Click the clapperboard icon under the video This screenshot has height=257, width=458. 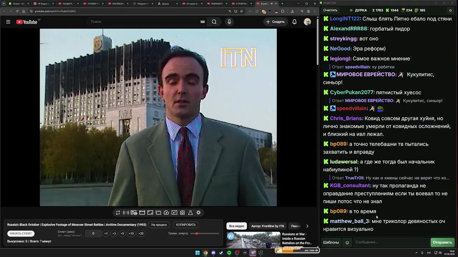point(142,213)
